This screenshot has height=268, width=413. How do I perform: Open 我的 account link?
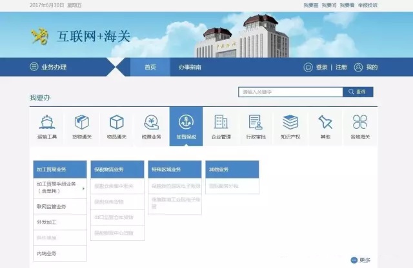point(372,68)
